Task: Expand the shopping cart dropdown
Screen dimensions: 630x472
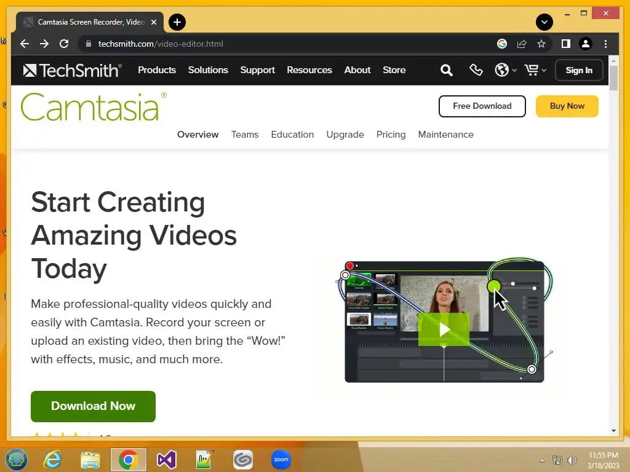Action: pyautogui.click(x=535, y=70)
